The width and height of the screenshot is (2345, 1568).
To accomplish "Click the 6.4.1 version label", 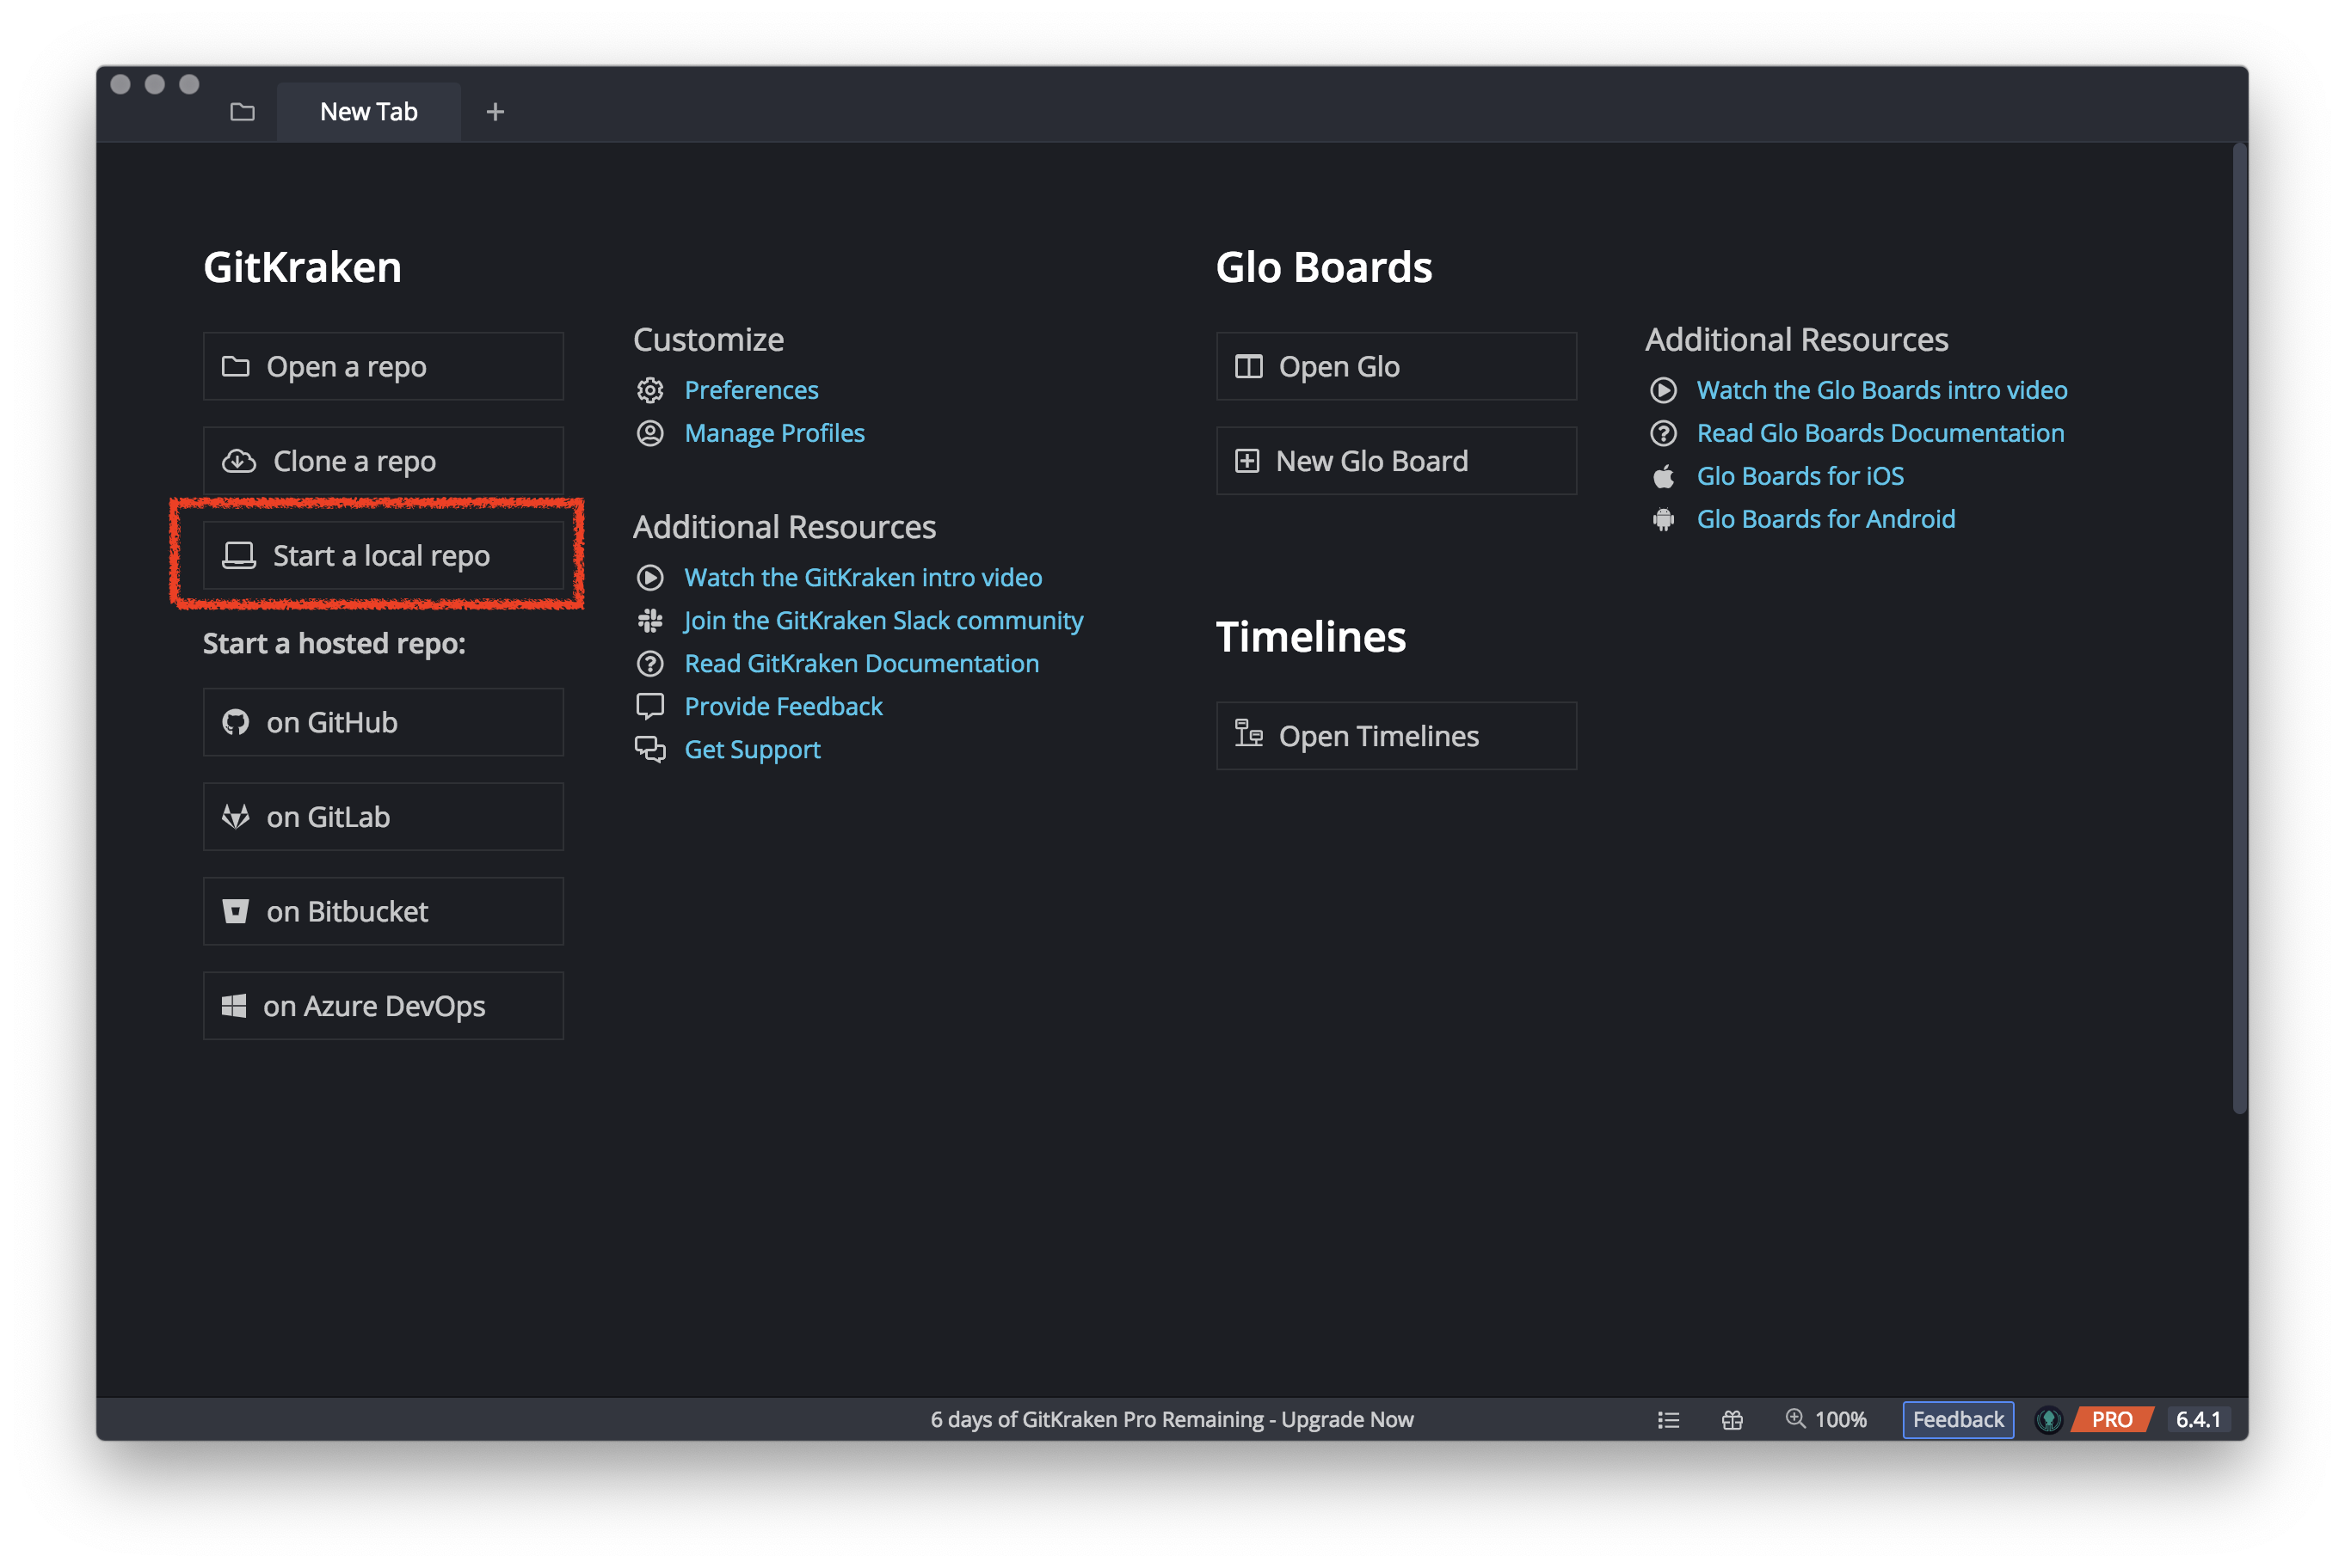I will click(x=2198, y=1419).
